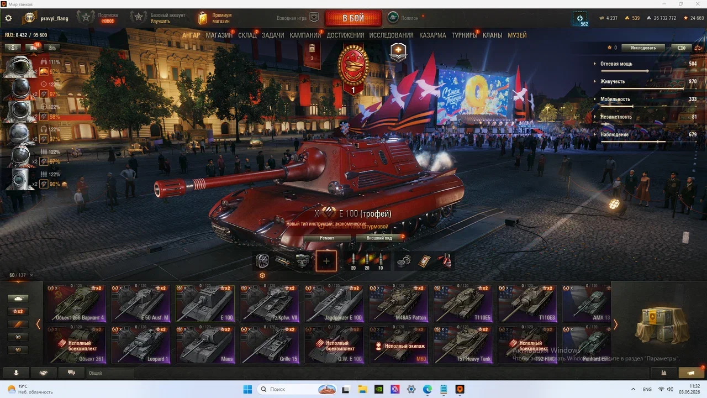Image resolution: width=707 pixels, height=398 pixels.
Task: Select the Leopard 1 tank thumbnail
Action: click(141, 344)
